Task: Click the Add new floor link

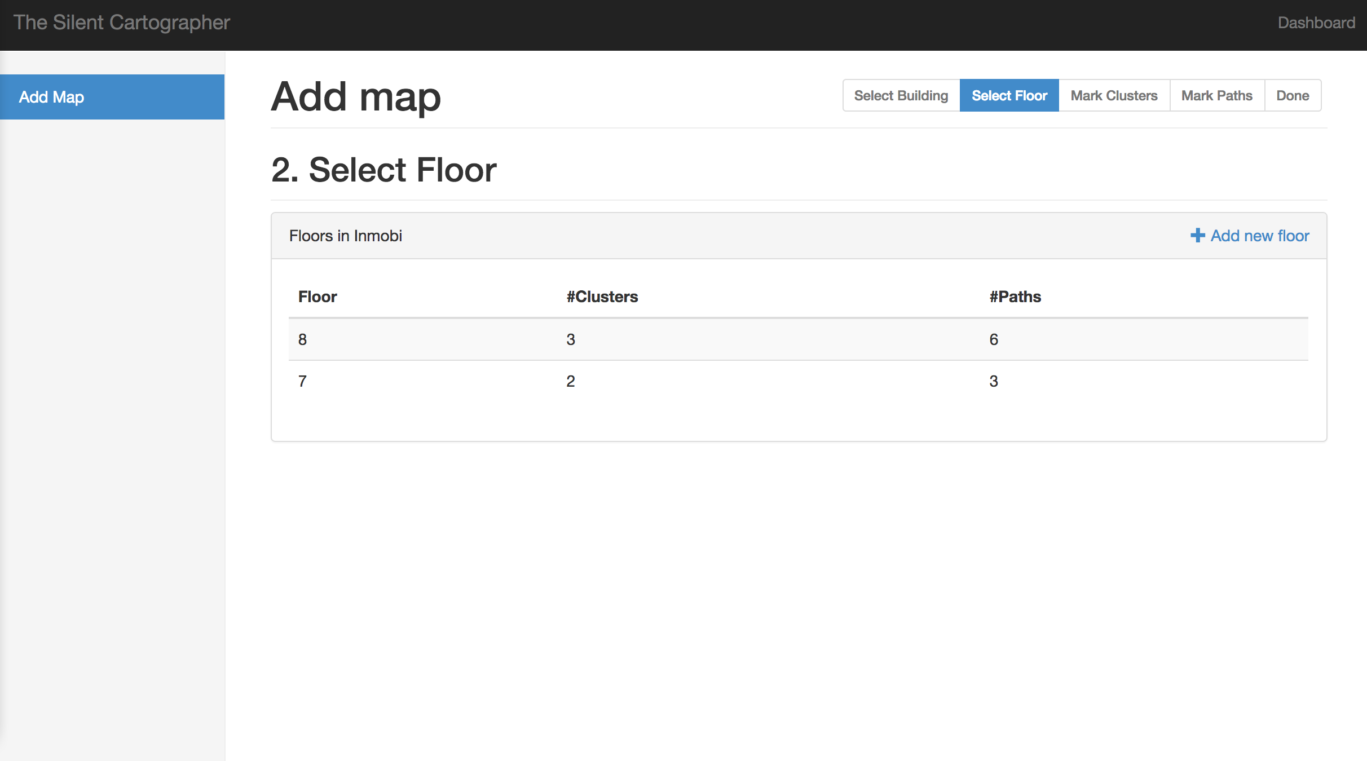Action: point(1259,236)
